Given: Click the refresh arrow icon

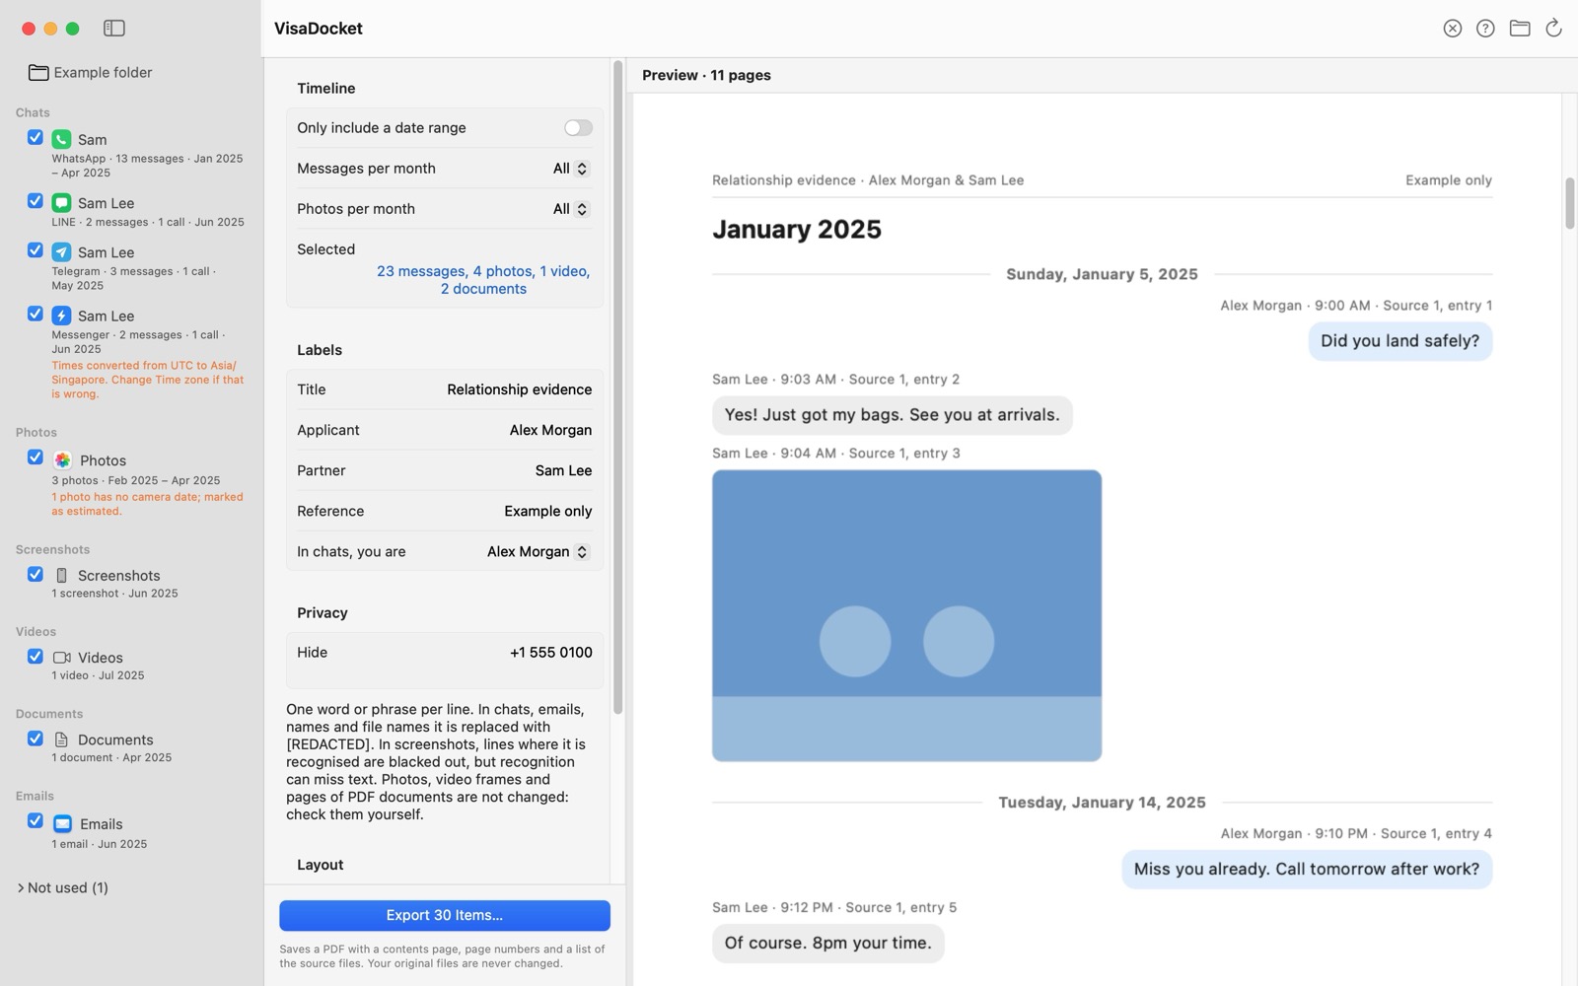Looking at the screenshot, I should (1553, 29).
